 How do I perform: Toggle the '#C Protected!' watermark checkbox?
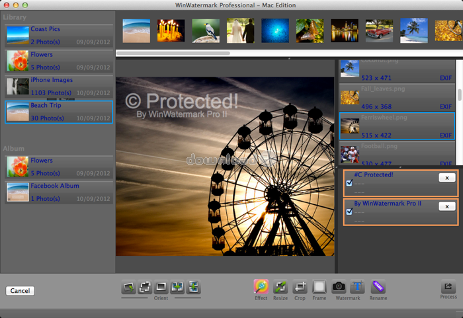(349, 183)
